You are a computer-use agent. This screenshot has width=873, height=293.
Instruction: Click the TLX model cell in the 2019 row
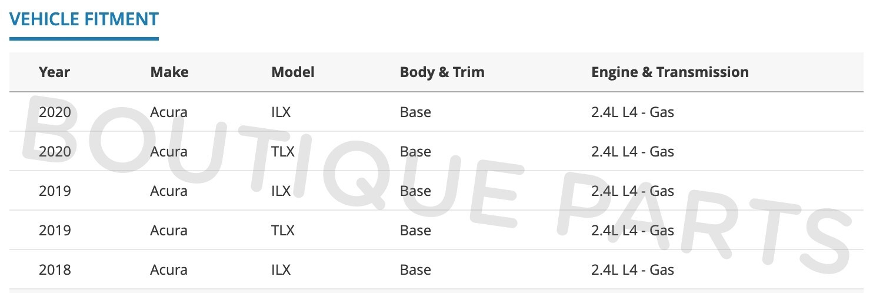tap(283, 230)
